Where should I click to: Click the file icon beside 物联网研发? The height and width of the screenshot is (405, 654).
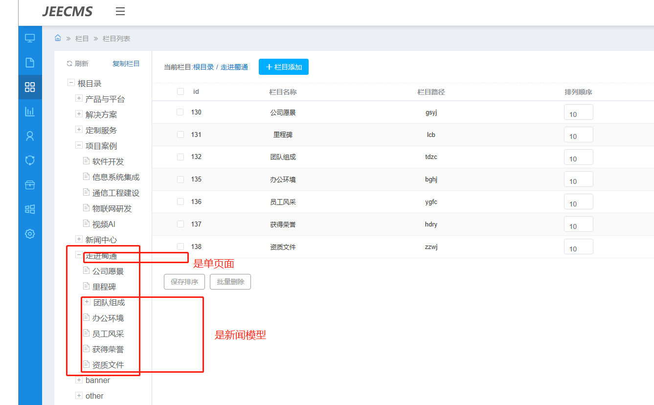[87, 208]
